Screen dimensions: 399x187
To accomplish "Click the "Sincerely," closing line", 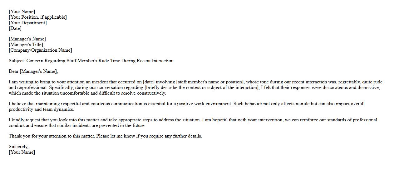I will (x=18, y=147).
